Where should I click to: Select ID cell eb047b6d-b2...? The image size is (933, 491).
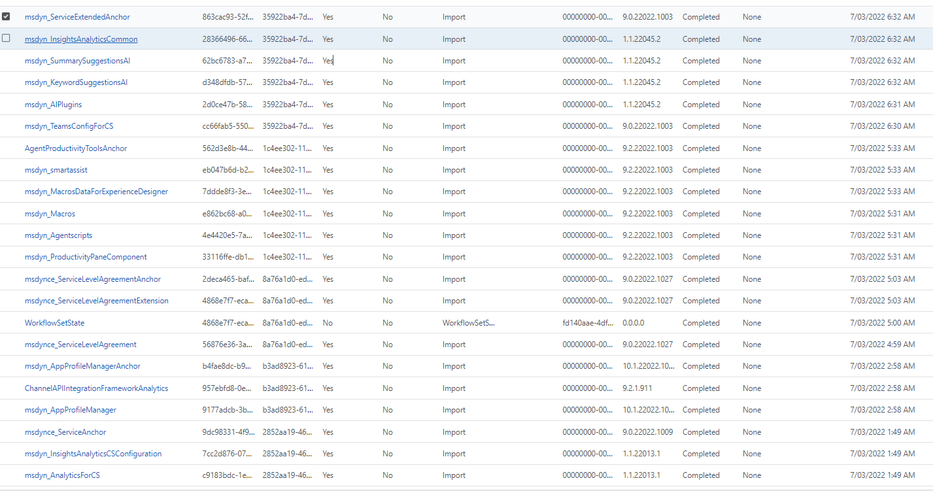[x=228, y=170]
